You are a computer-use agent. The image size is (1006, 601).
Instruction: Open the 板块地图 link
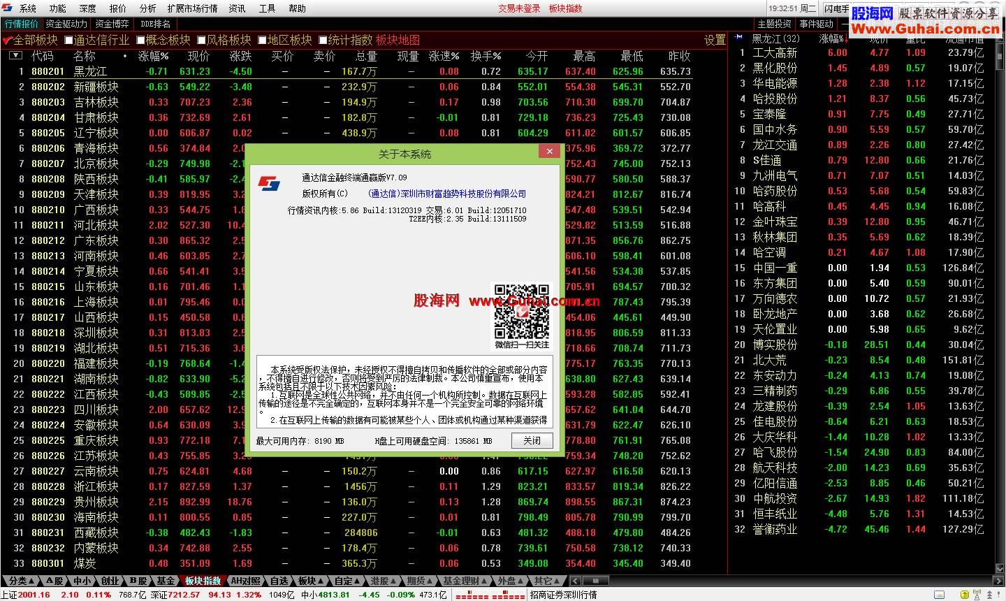pyautogui.click(x=398, y=40)
